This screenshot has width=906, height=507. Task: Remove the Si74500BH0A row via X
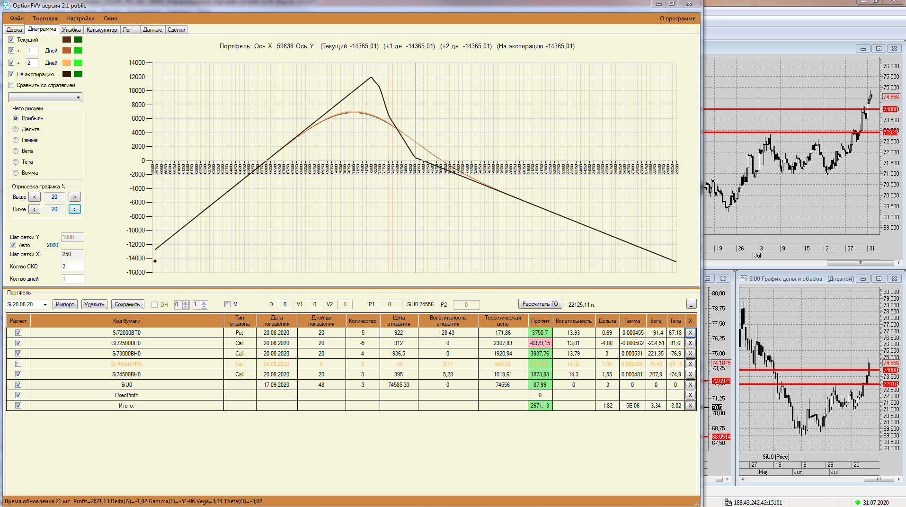690,364
